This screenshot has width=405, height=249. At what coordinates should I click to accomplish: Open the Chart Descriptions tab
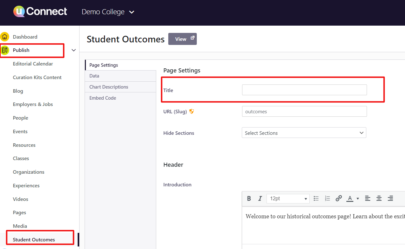[x=109, y=87]
